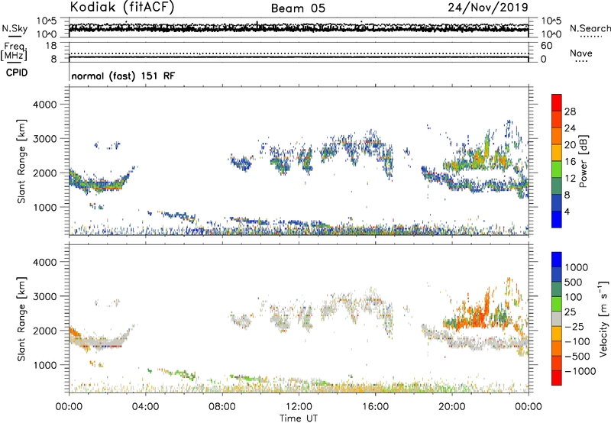This screenshot has width=611, height=423.
Task: Click the 24 label on Power scale
Action: point(570,128)
